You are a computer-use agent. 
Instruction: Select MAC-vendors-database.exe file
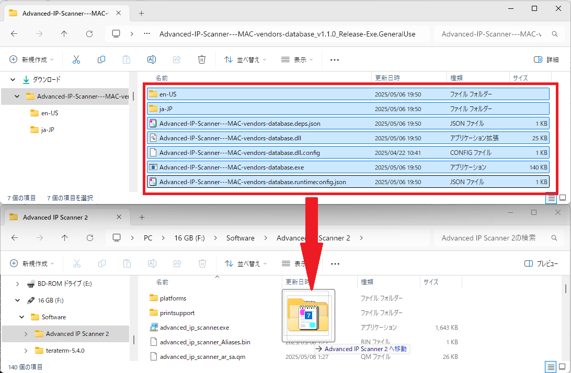[348, 167]
